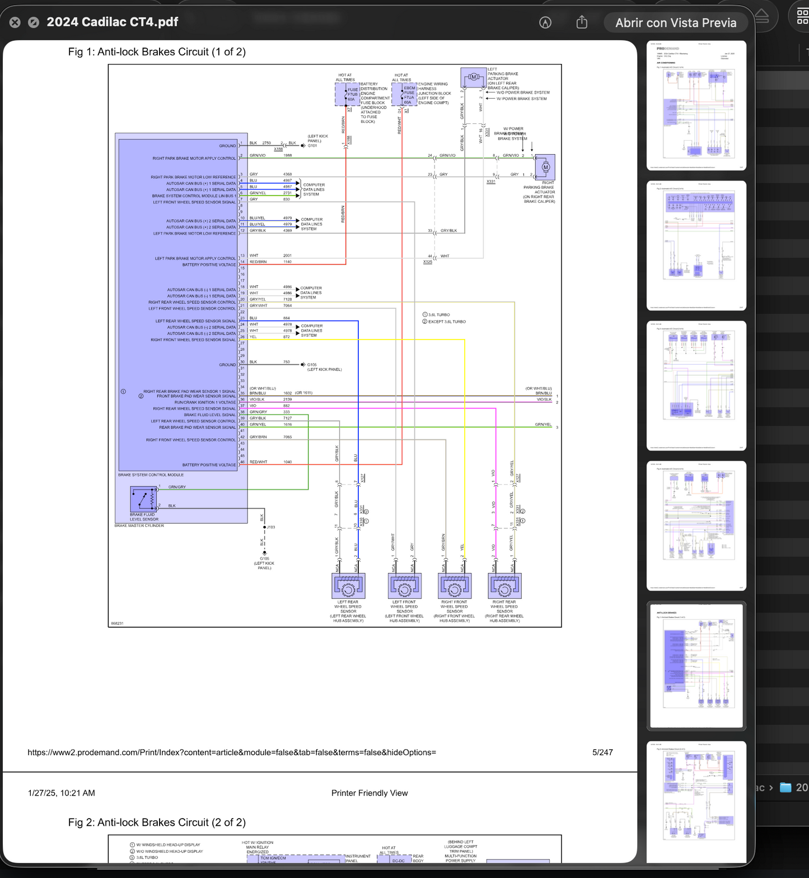
Task: Click the Markup pen icon in toolbar
Action: (x=545, y=22)
